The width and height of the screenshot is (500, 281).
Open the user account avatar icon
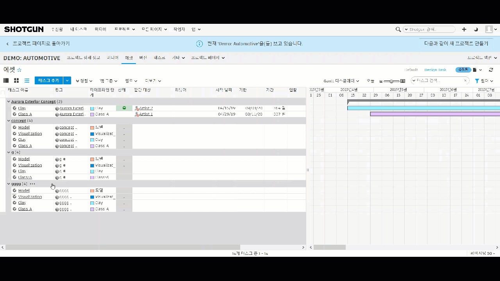click(x=489, y=29)
